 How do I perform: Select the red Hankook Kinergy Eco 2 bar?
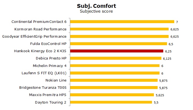(x=117, y=51)
